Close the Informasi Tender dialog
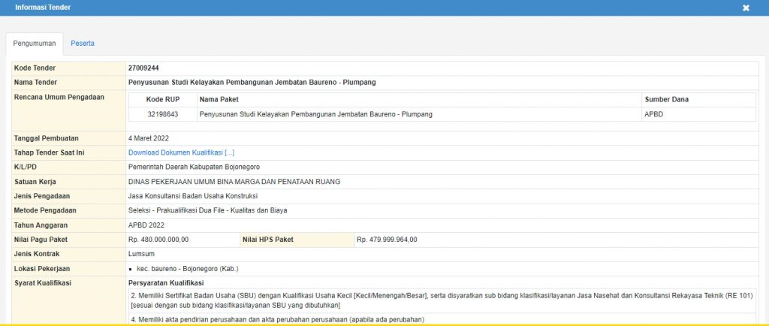This screenshot has height=326, width=769. pyautogui.click(x=746, y=8)
